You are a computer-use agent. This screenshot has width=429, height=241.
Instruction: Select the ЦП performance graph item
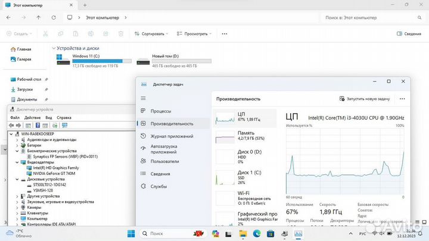pos(245,118)
